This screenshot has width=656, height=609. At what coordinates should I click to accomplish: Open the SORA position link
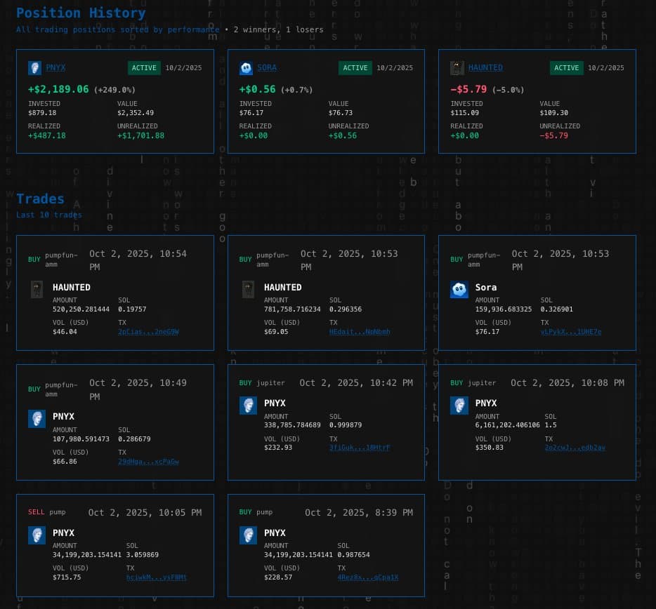click(267, 67)
